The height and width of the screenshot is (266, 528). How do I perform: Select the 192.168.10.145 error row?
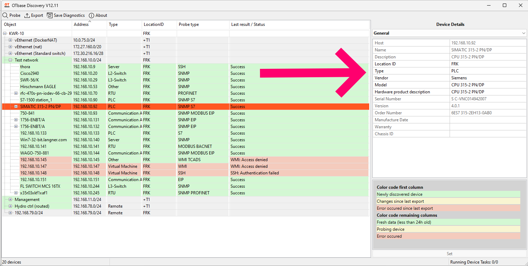[185, 160]
